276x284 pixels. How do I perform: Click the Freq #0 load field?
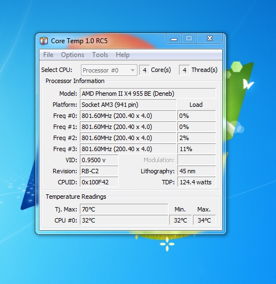coord(197,116)
